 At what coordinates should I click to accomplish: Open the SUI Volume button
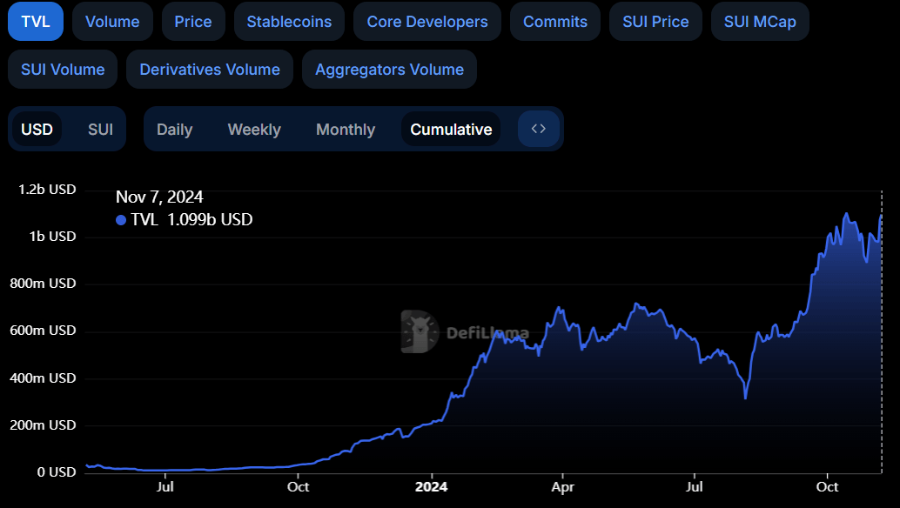point(62,69)
